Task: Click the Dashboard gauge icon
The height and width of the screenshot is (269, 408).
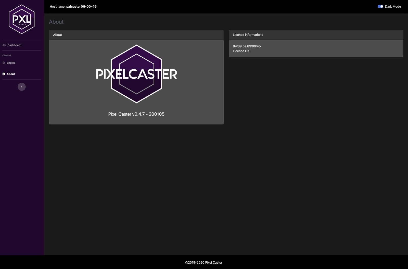Action: click(4, 45)
